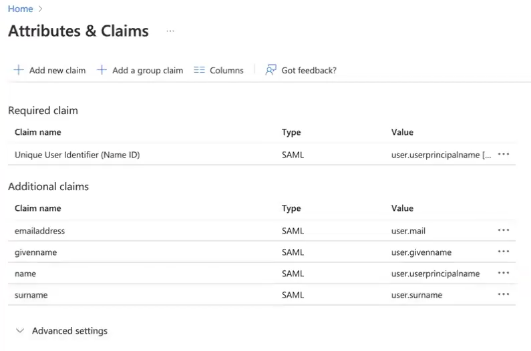Click SAML type in the name row

[293, 274]
